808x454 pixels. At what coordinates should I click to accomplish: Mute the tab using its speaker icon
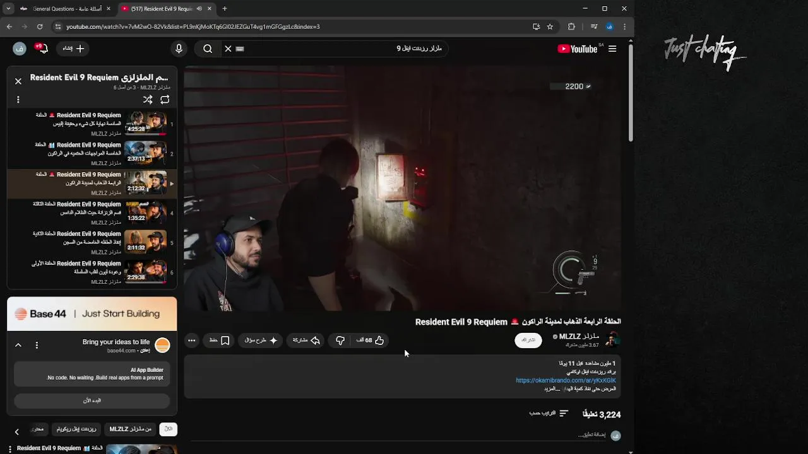tap(199, 9)
